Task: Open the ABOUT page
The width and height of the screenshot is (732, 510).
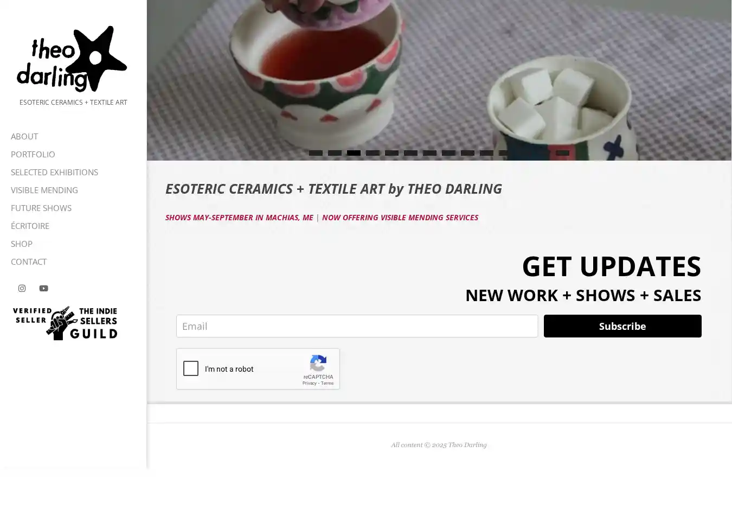Action: [x=24, y=136]
